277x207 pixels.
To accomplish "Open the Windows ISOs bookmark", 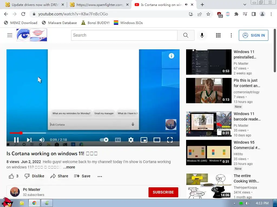I will pyautogui.click(x=128, y=23).
